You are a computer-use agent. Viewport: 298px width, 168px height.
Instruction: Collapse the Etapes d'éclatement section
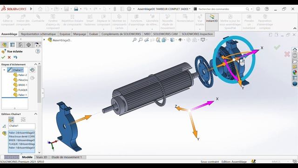(x=35, y=64)
